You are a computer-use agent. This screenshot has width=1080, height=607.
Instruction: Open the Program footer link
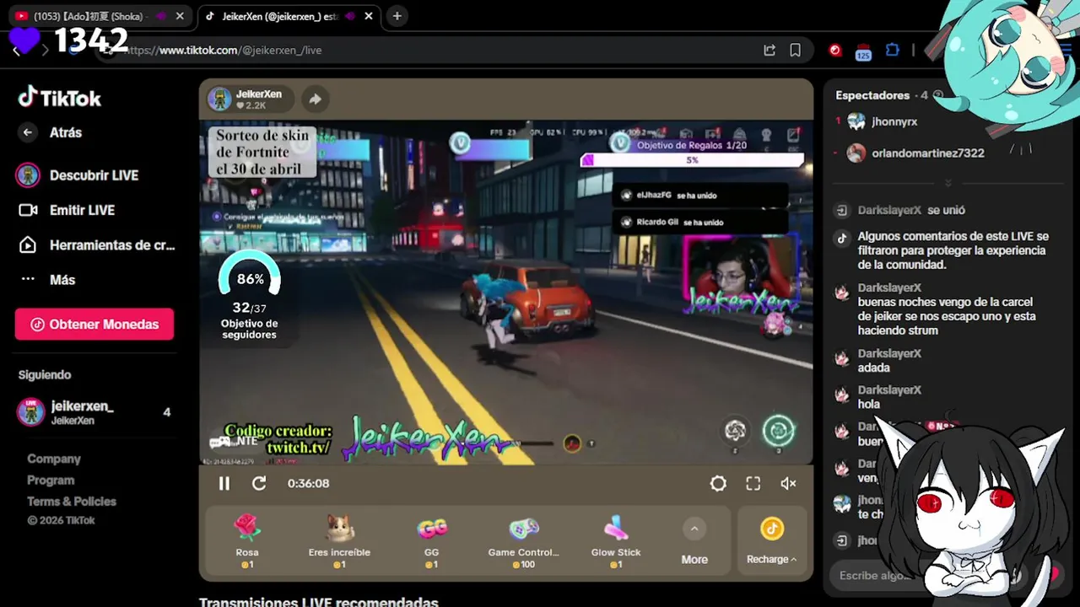(51, 480)
